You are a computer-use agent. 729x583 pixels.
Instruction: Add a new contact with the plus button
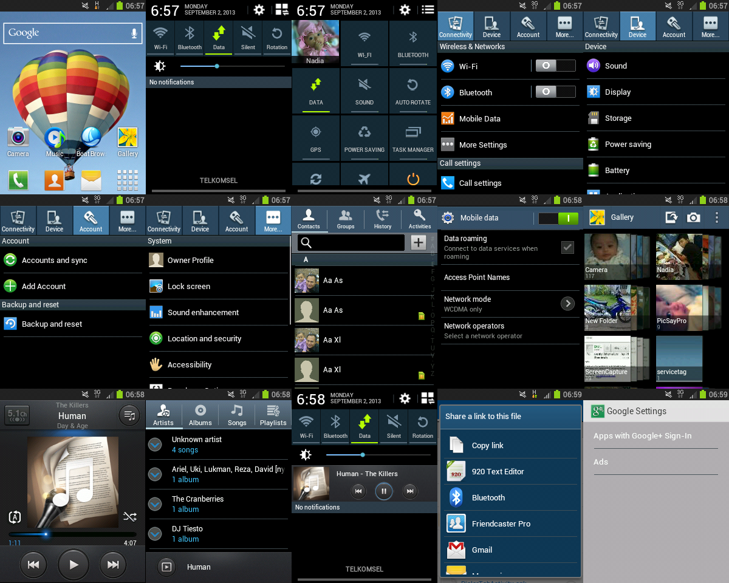coord(419,243)
